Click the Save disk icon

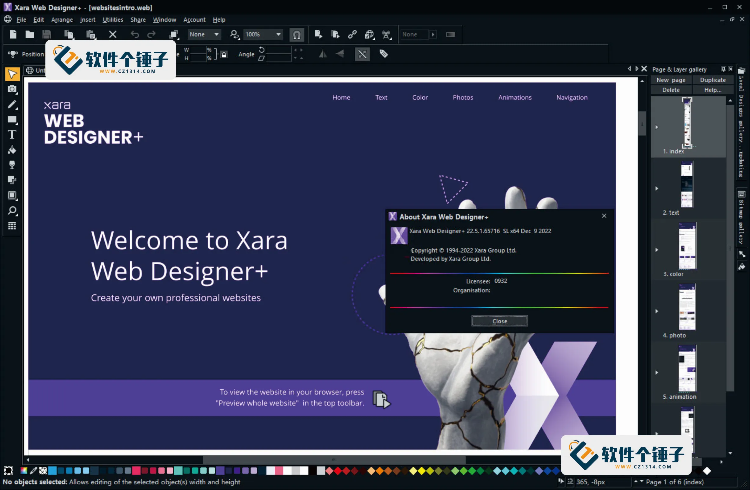coord(47,34)
